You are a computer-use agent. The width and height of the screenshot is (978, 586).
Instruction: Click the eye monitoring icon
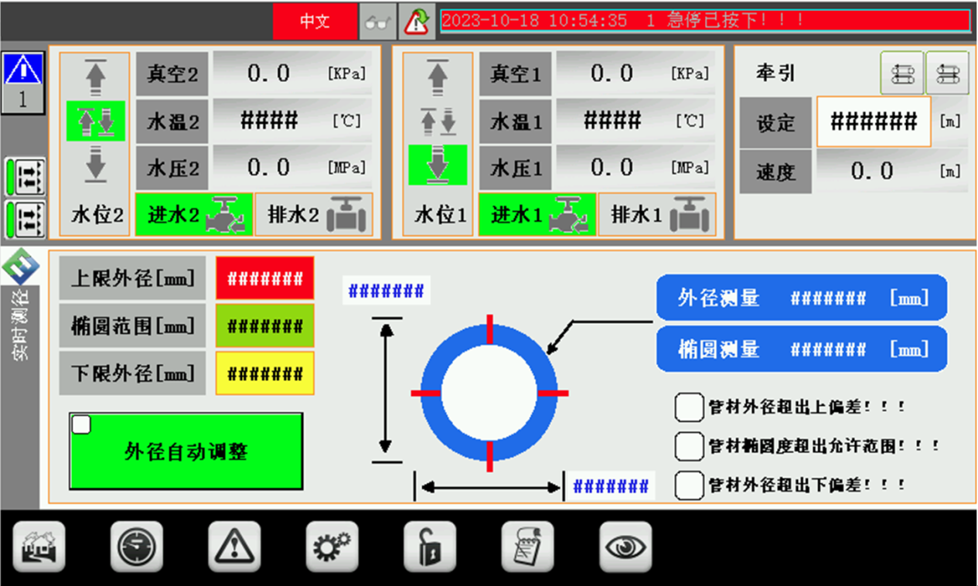pos(625,547)
